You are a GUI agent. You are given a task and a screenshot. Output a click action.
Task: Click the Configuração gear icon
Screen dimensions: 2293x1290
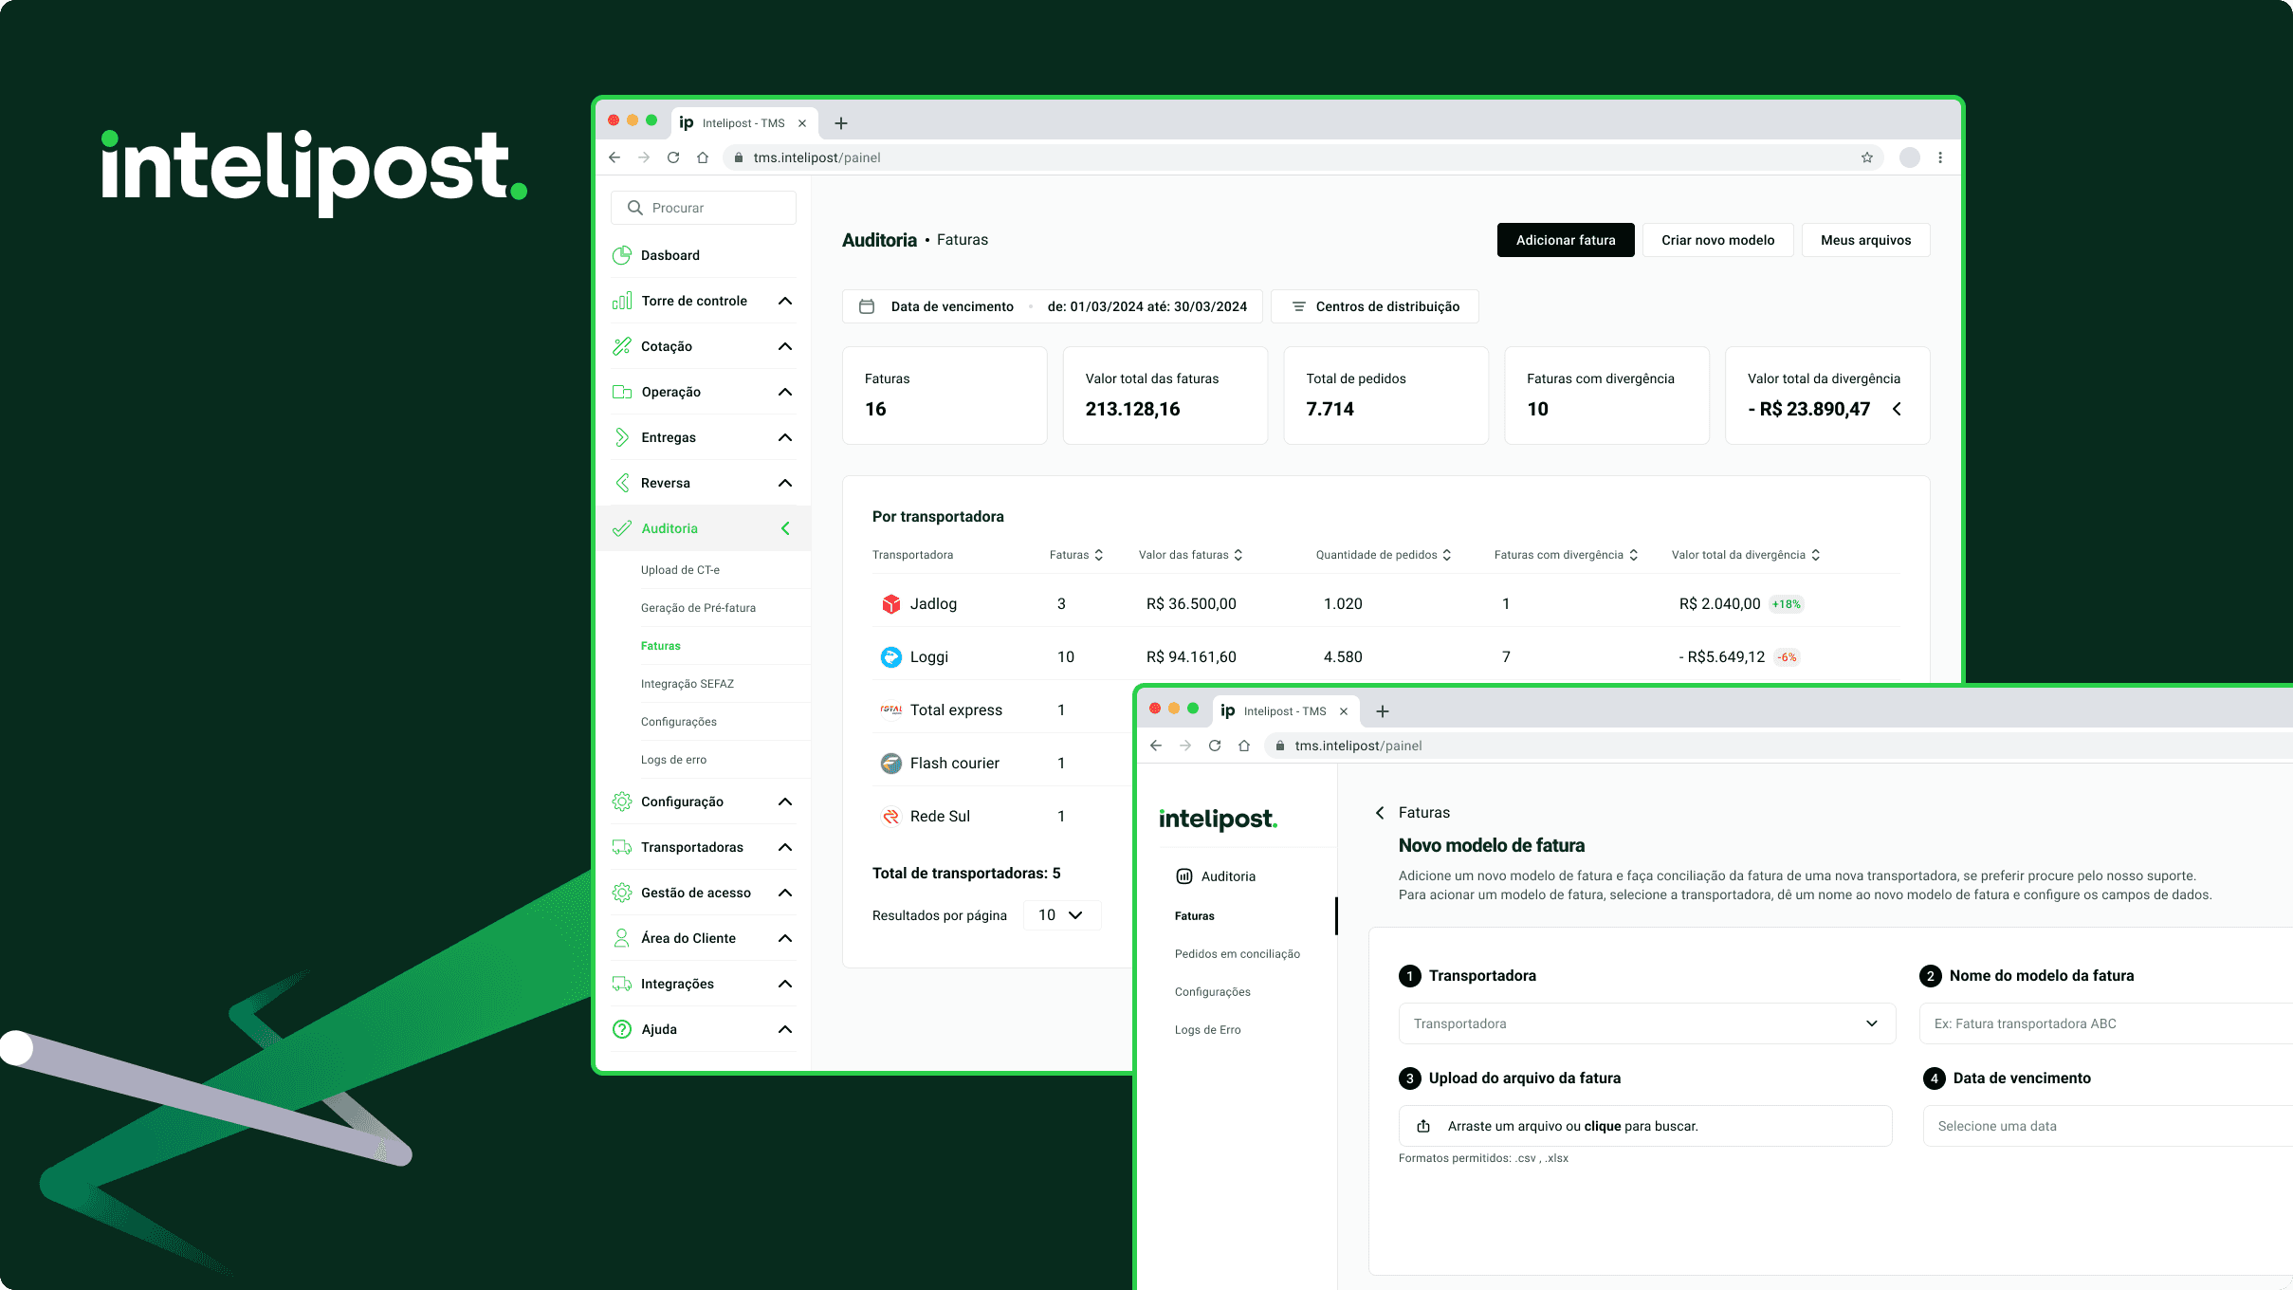point(622,802)
